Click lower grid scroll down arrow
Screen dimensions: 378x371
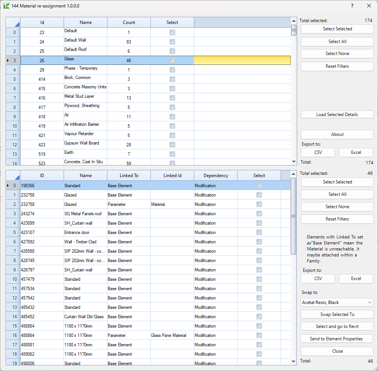coord(293,361)
